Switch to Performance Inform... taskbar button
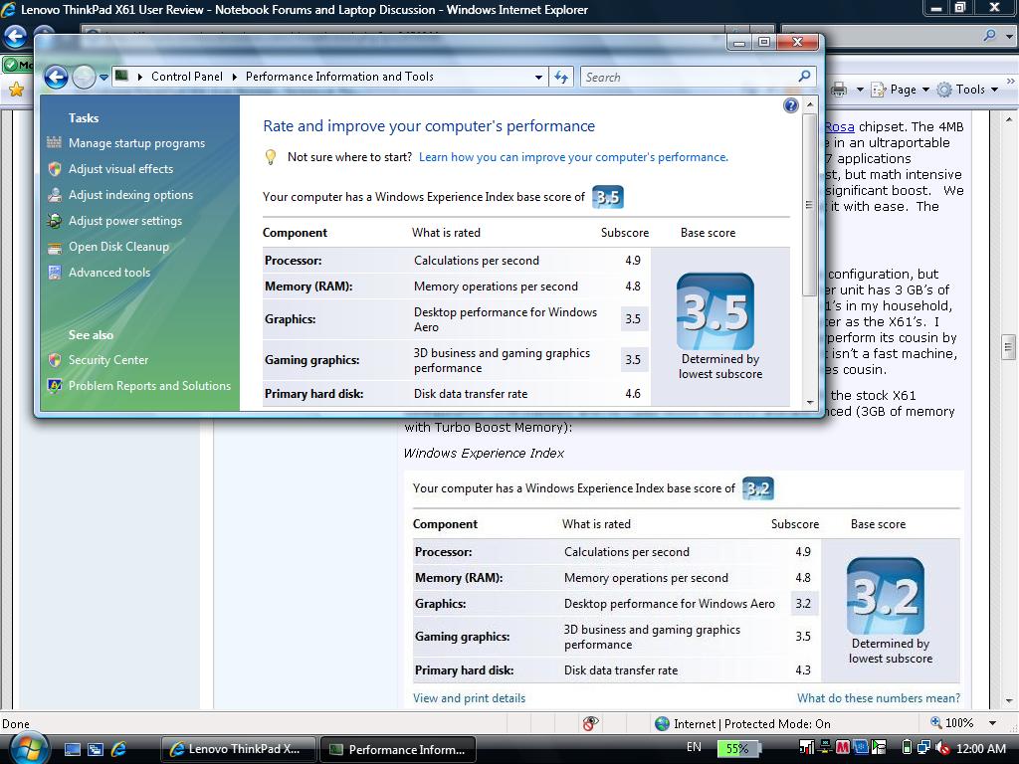 (x=398, y=749)
